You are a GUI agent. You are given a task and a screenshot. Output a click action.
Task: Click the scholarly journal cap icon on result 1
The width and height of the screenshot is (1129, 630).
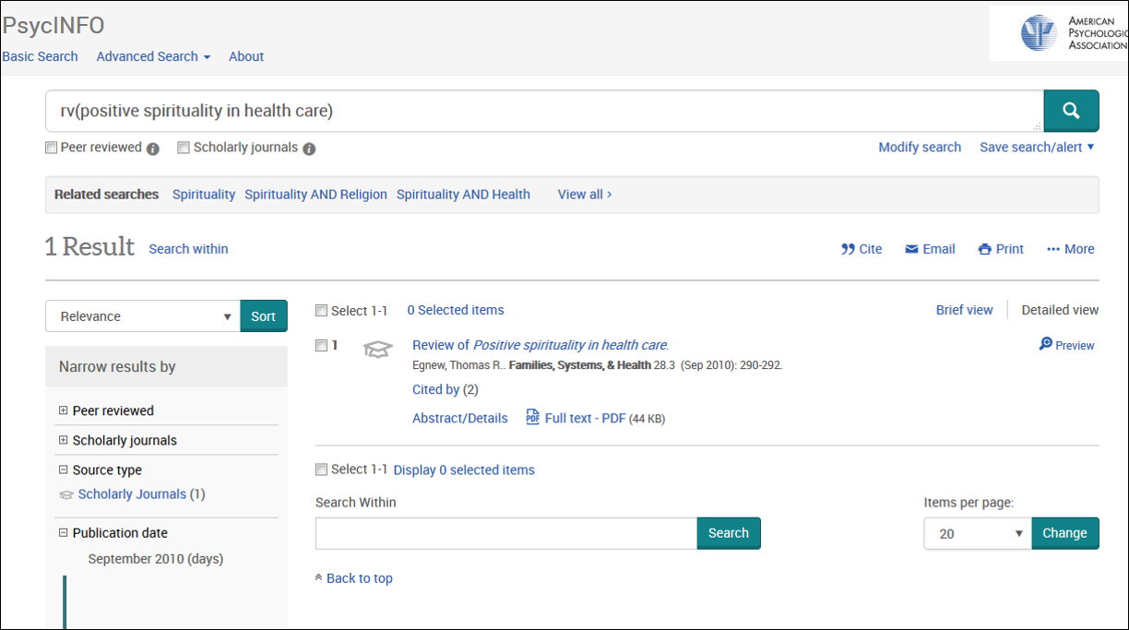377,349
